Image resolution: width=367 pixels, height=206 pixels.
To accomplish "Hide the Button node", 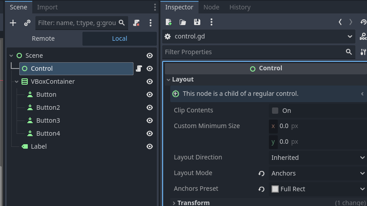I will [150, 94].
